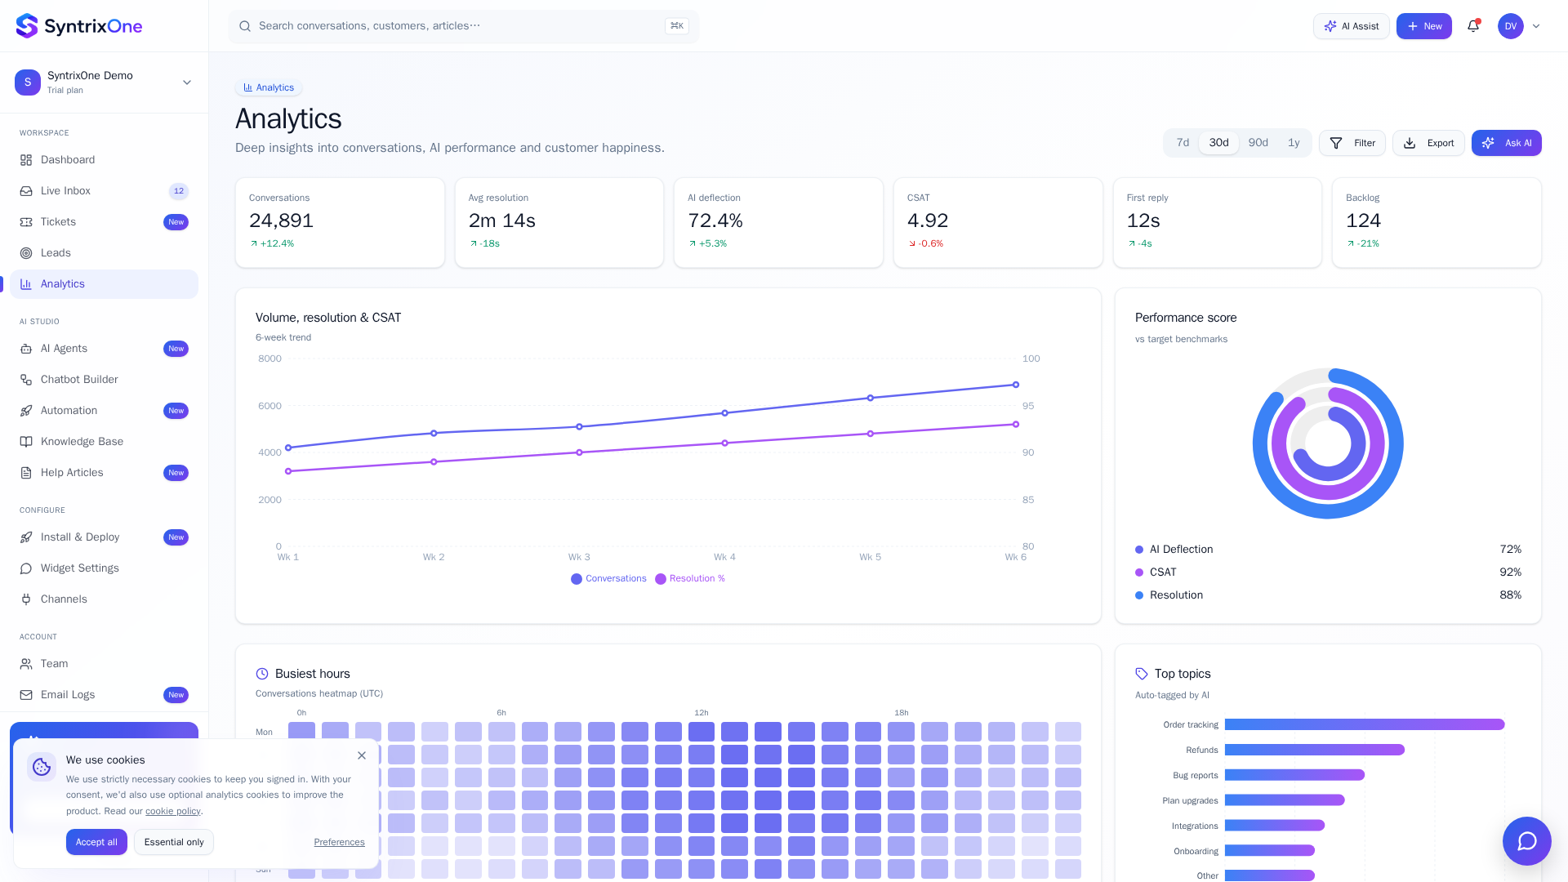The image size is (1568, 882).
Task: Open the Knowledge Base section
Action: tap(104, 442)
